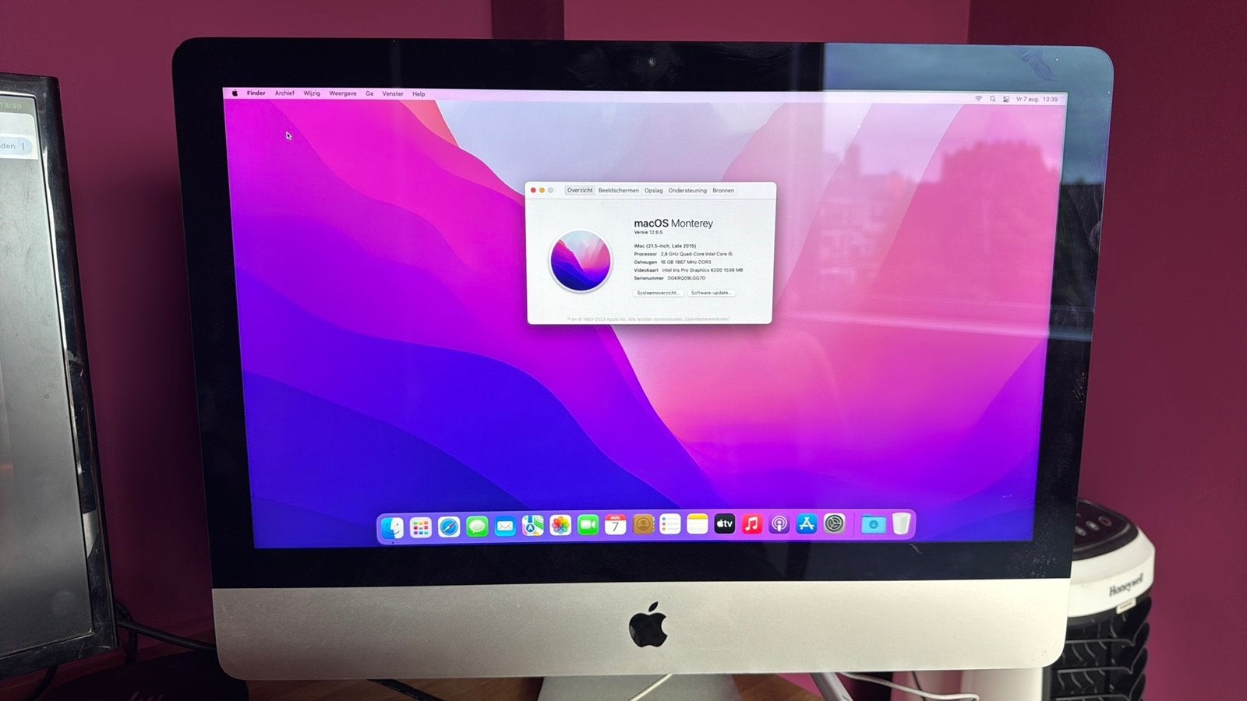Viewport: 1247px width, 701px height.
Task: Open System Preferences from the Dock
Action: click(x=835, y=524)
